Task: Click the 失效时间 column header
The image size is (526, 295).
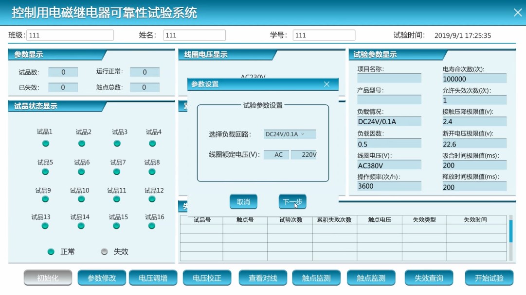Action: click(x=475, y=220)
